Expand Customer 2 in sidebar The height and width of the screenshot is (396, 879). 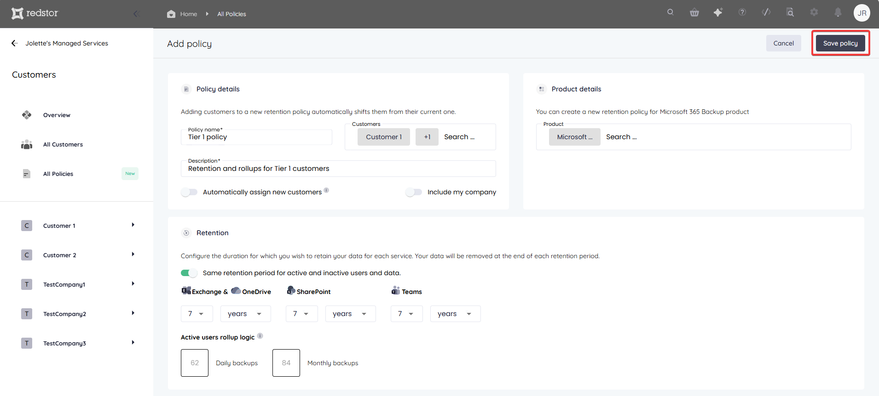pos(133,255)
